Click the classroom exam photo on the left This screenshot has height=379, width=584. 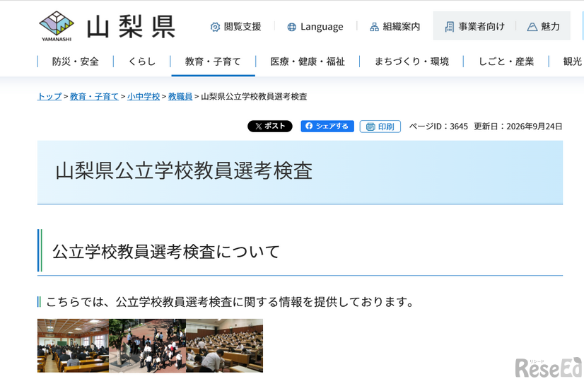tap(73, 346)
